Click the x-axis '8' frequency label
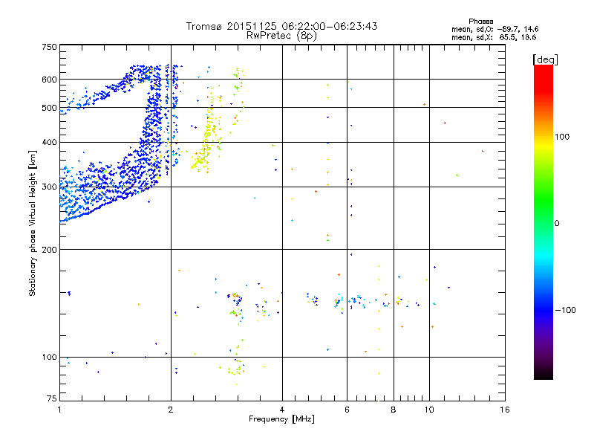 (x=394, y=410)
